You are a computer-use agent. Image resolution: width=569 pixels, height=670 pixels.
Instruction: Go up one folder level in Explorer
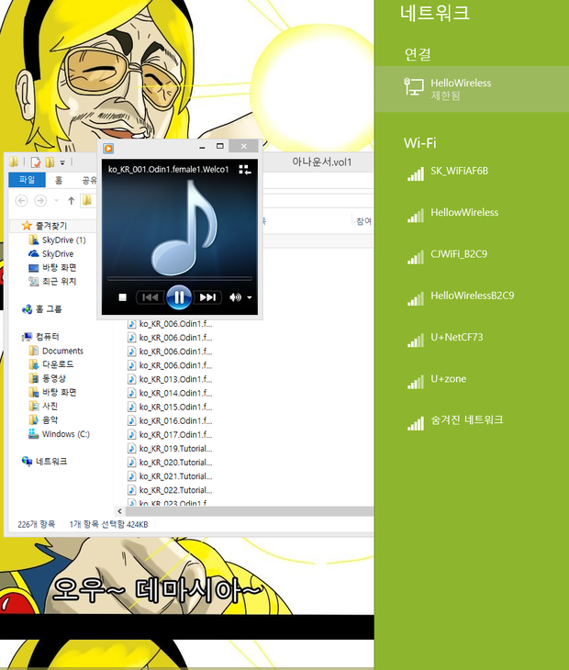(72, 200)
